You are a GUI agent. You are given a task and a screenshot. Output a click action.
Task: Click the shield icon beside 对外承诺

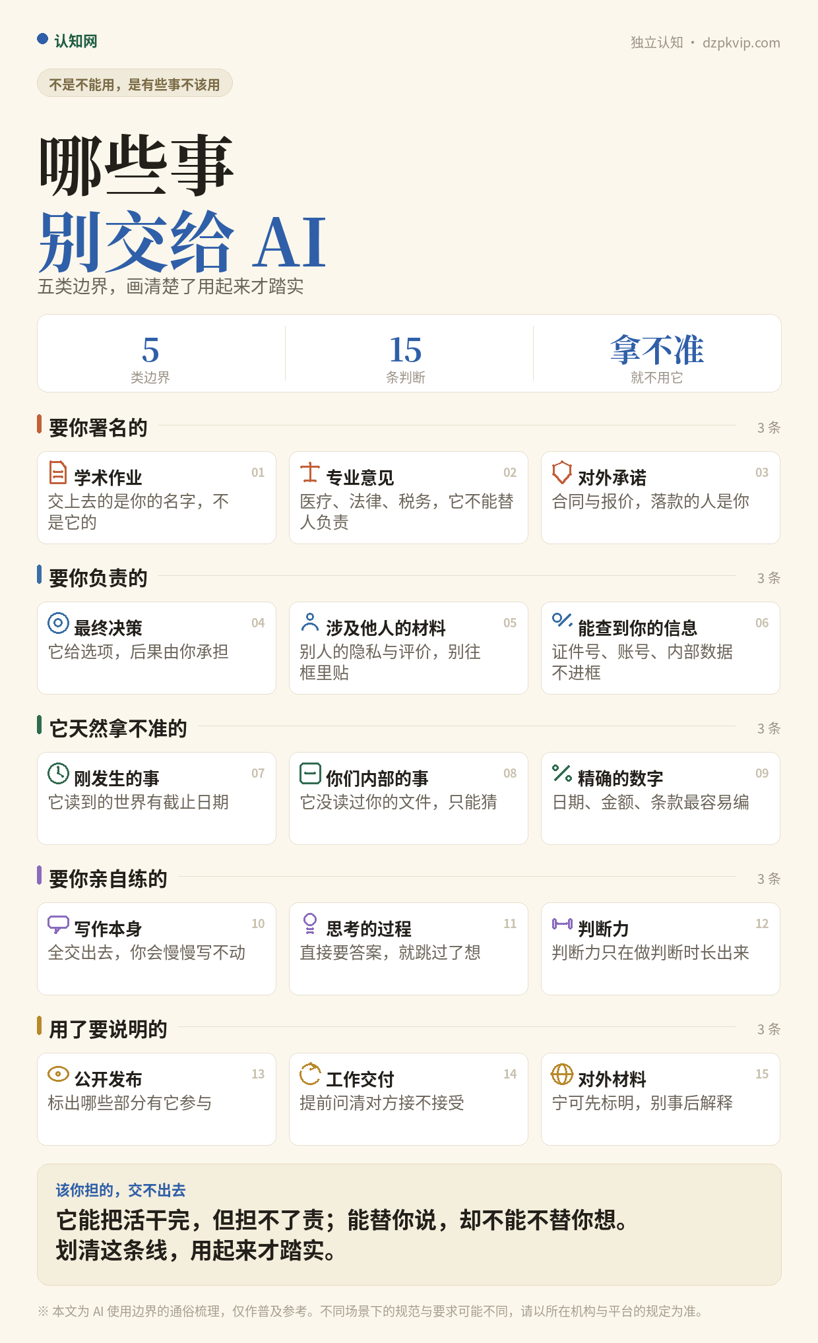click(x=562, y=472)
